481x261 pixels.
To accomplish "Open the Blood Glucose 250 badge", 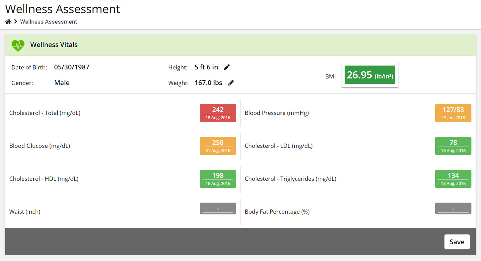I will coord(218,146).
